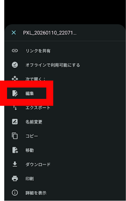126x201 pixels.
Task: Enable オフラインで利用可能にする option
Action: 65,65
